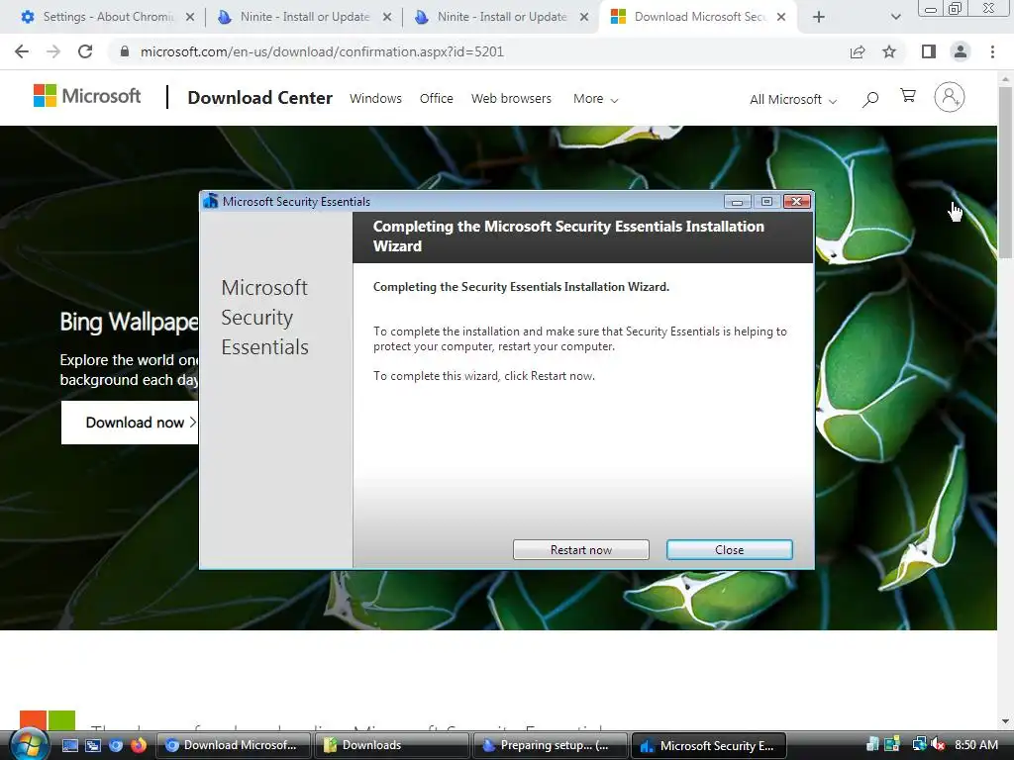View site security lock info
This screenshot has height=760, width=1014.
pyautogui.click(x=125, y=51)
